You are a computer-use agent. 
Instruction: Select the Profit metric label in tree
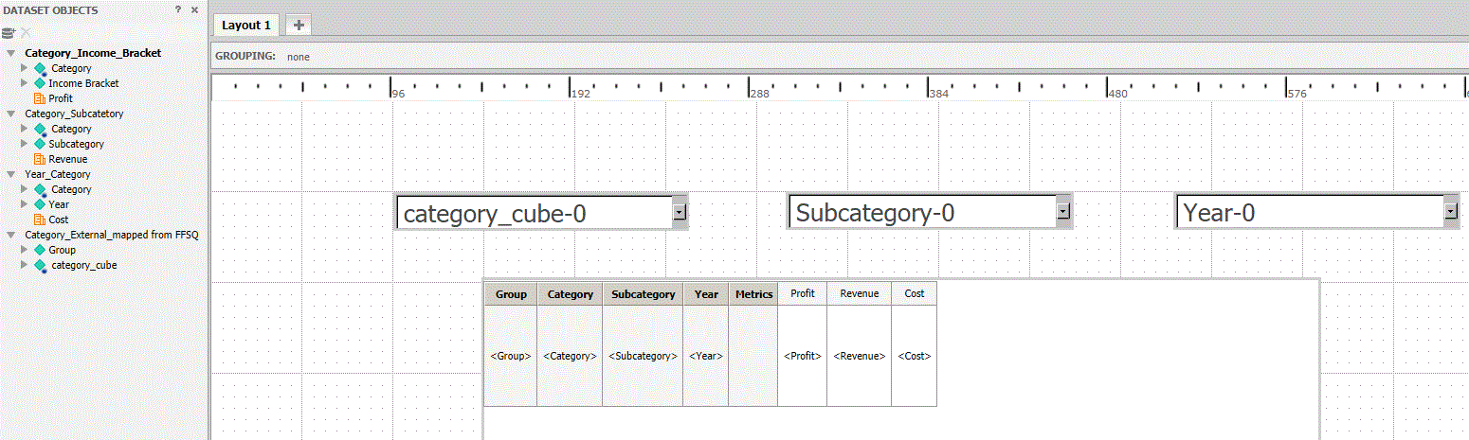61,98
